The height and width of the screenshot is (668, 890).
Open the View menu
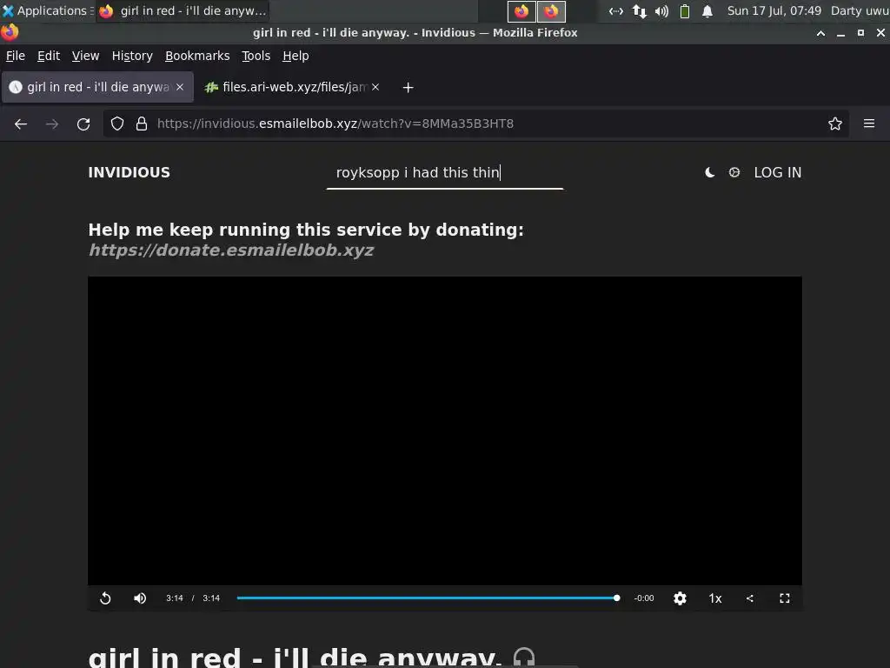[86, 56]
